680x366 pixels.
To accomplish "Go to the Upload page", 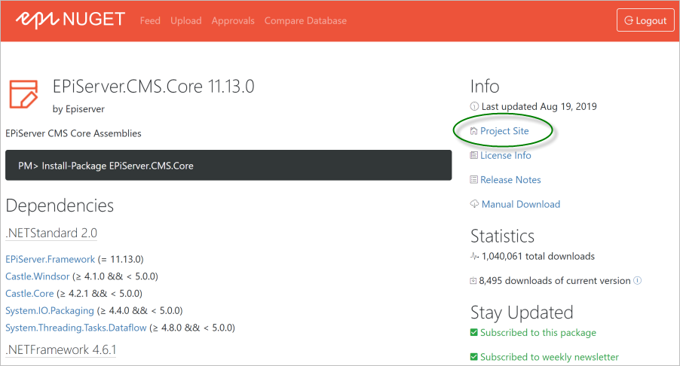I will 185,21.
